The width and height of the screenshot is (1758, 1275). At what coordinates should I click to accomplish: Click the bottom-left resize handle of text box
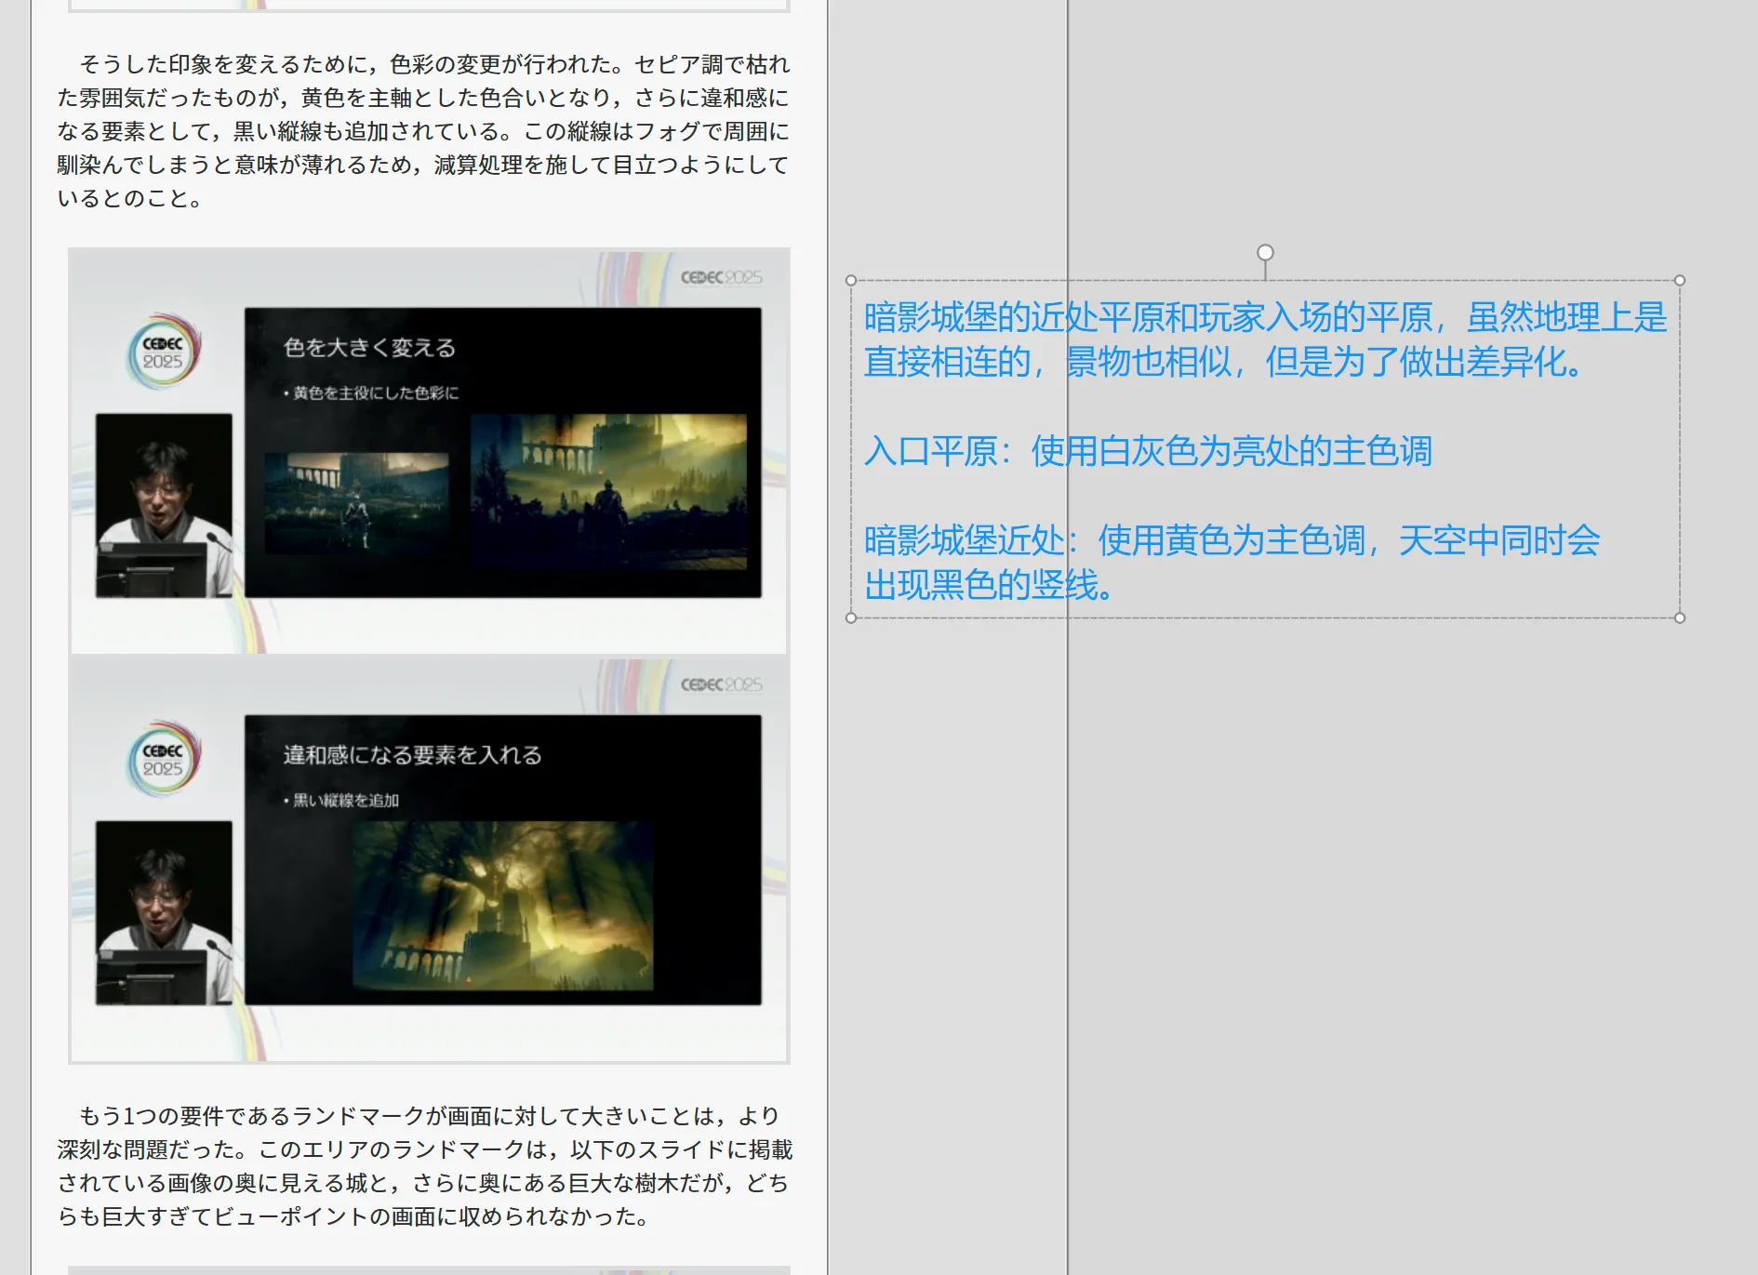851,618
